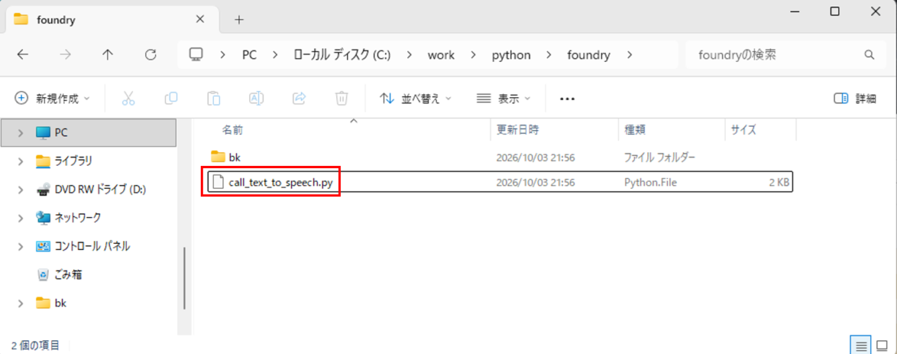Click the Share icon in toolbar
Image resolution: width=897 pixels, height=354 pixels.
(x=299, y=98)
